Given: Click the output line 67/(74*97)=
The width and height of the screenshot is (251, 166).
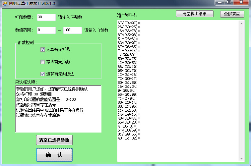Looking at the screenshot, I should click(129, 23).
